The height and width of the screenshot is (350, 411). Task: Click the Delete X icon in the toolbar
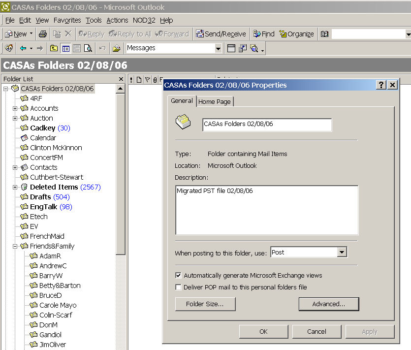click(68, 34)
